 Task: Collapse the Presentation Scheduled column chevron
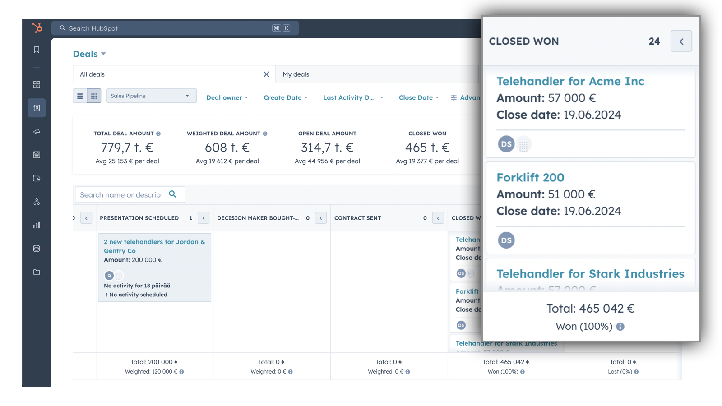tap(204, 218)
